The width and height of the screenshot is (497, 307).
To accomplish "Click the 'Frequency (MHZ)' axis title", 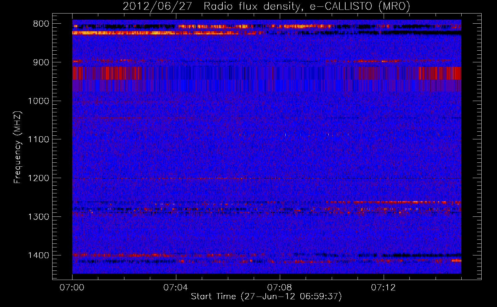I will pos(18,147).
